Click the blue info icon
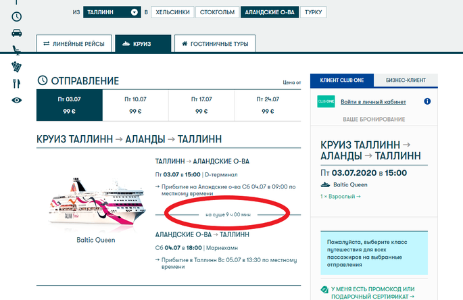This screenshot has height=300, width=463. (x=427, y=101)
